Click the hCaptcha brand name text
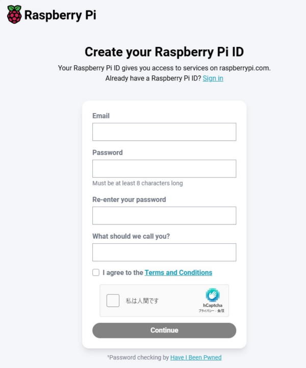Viewport: 306px width, 368px height. [x=213, y=305]
